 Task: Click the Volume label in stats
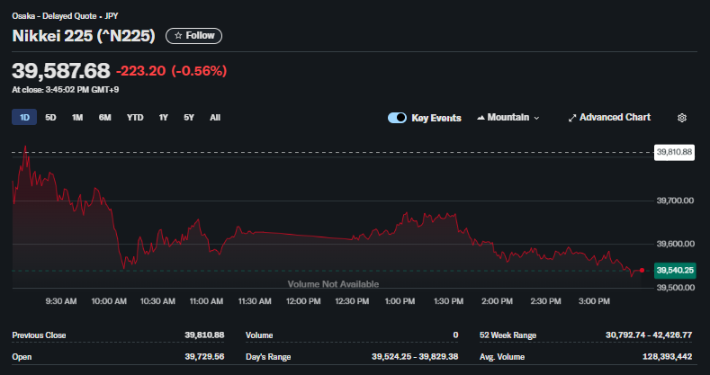coord(259,335)
